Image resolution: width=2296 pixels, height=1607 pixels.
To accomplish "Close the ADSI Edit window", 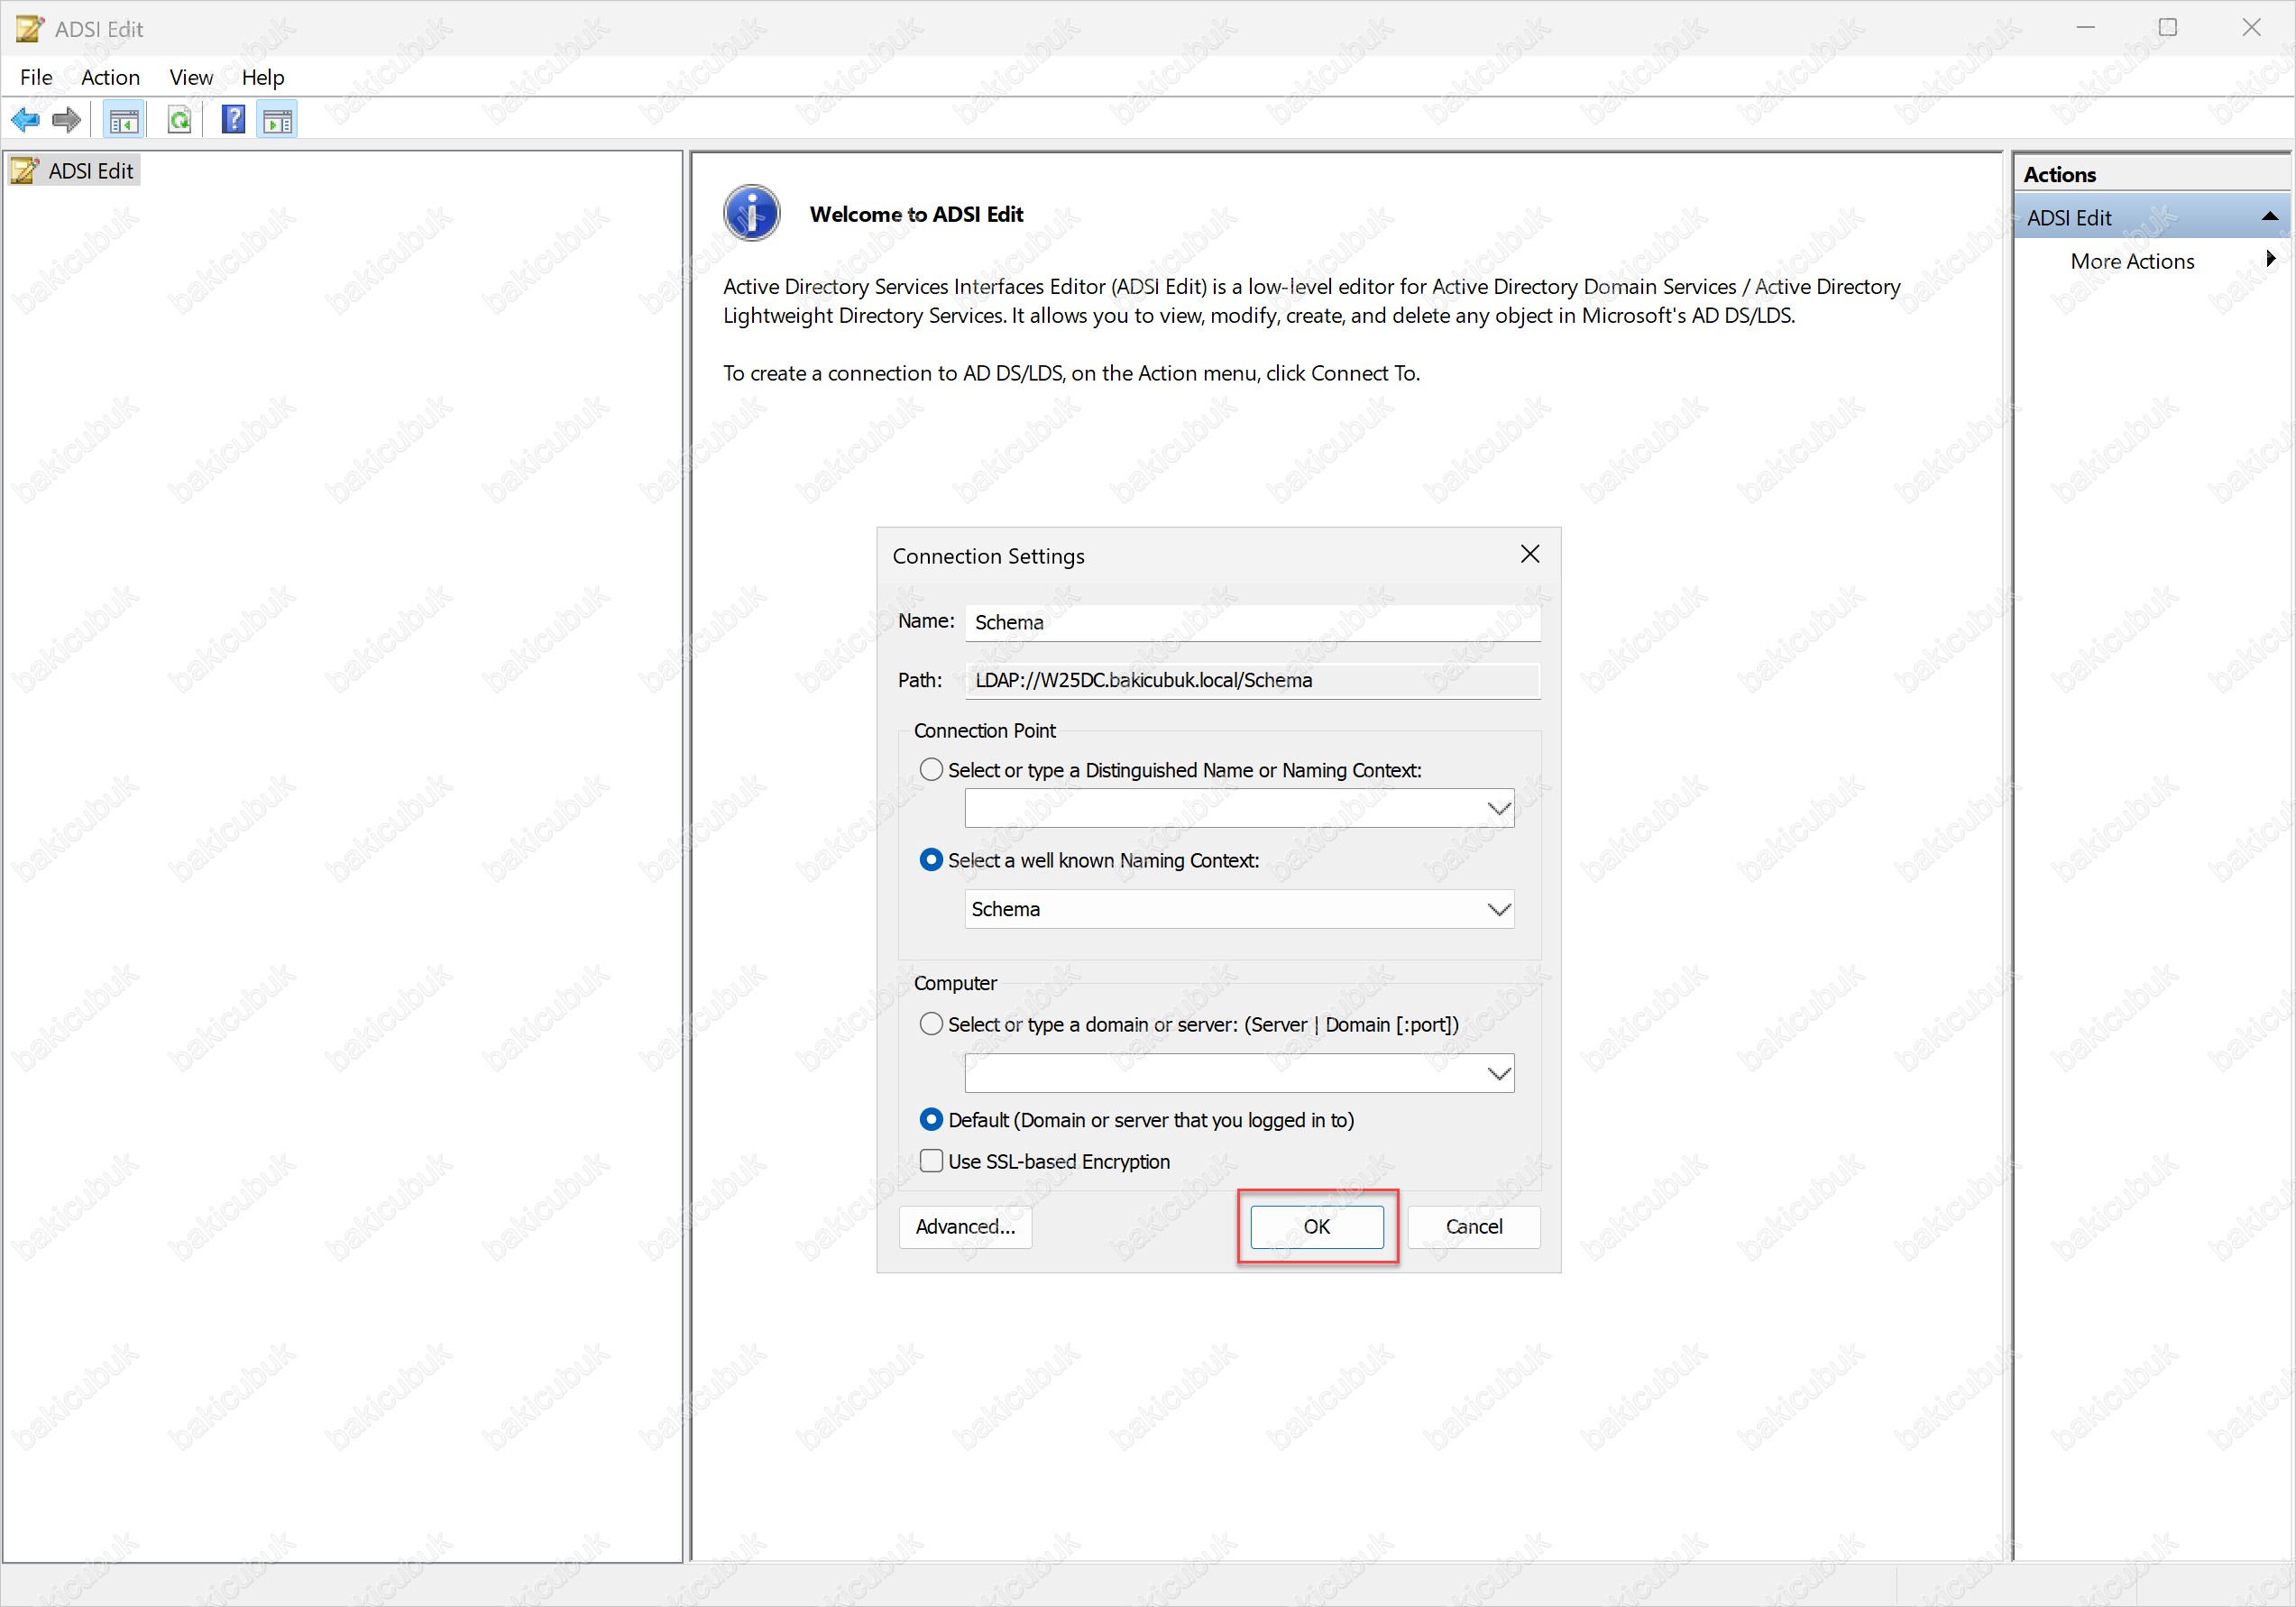I will 2251,28.
